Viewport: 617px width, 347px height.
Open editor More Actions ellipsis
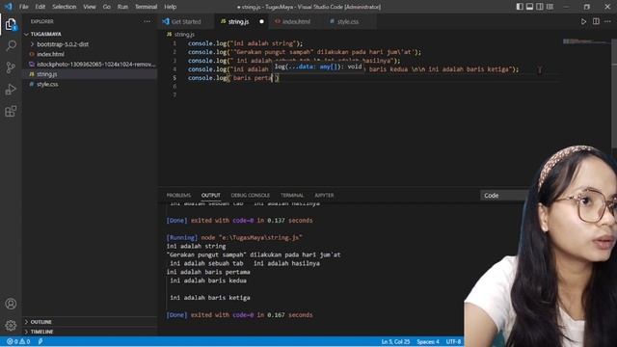point(608,21)
